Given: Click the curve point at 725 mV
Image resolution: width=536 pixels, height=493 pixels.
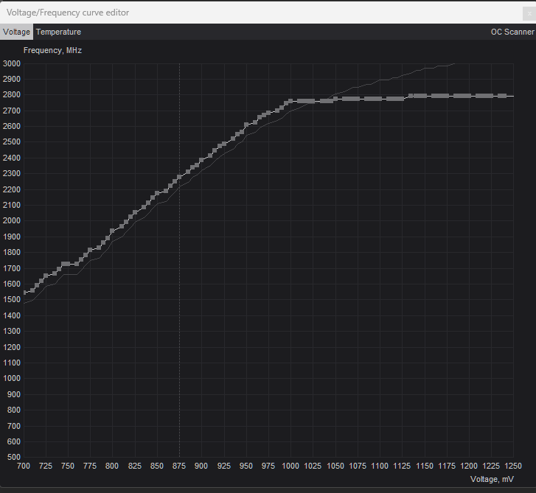Looking at the screenshot, I should coord(46,276).
